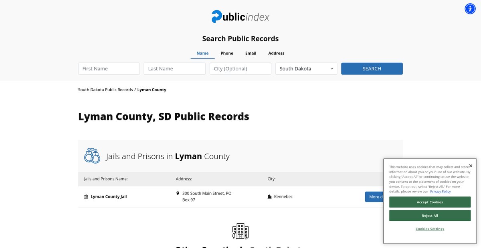Focus the City (Optional) input field

(240, 69)
